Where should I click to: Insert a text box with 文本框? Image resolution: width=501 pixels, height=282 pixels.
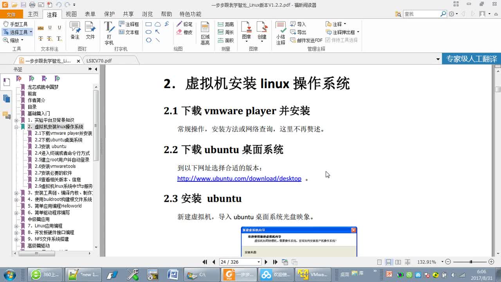click(x=129, y=32)
